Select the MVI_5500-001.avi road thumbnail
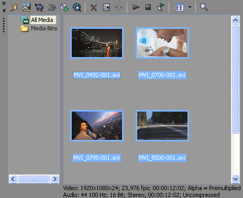The width and height of the screenshot is (243, 198). [x=162, y=126]
